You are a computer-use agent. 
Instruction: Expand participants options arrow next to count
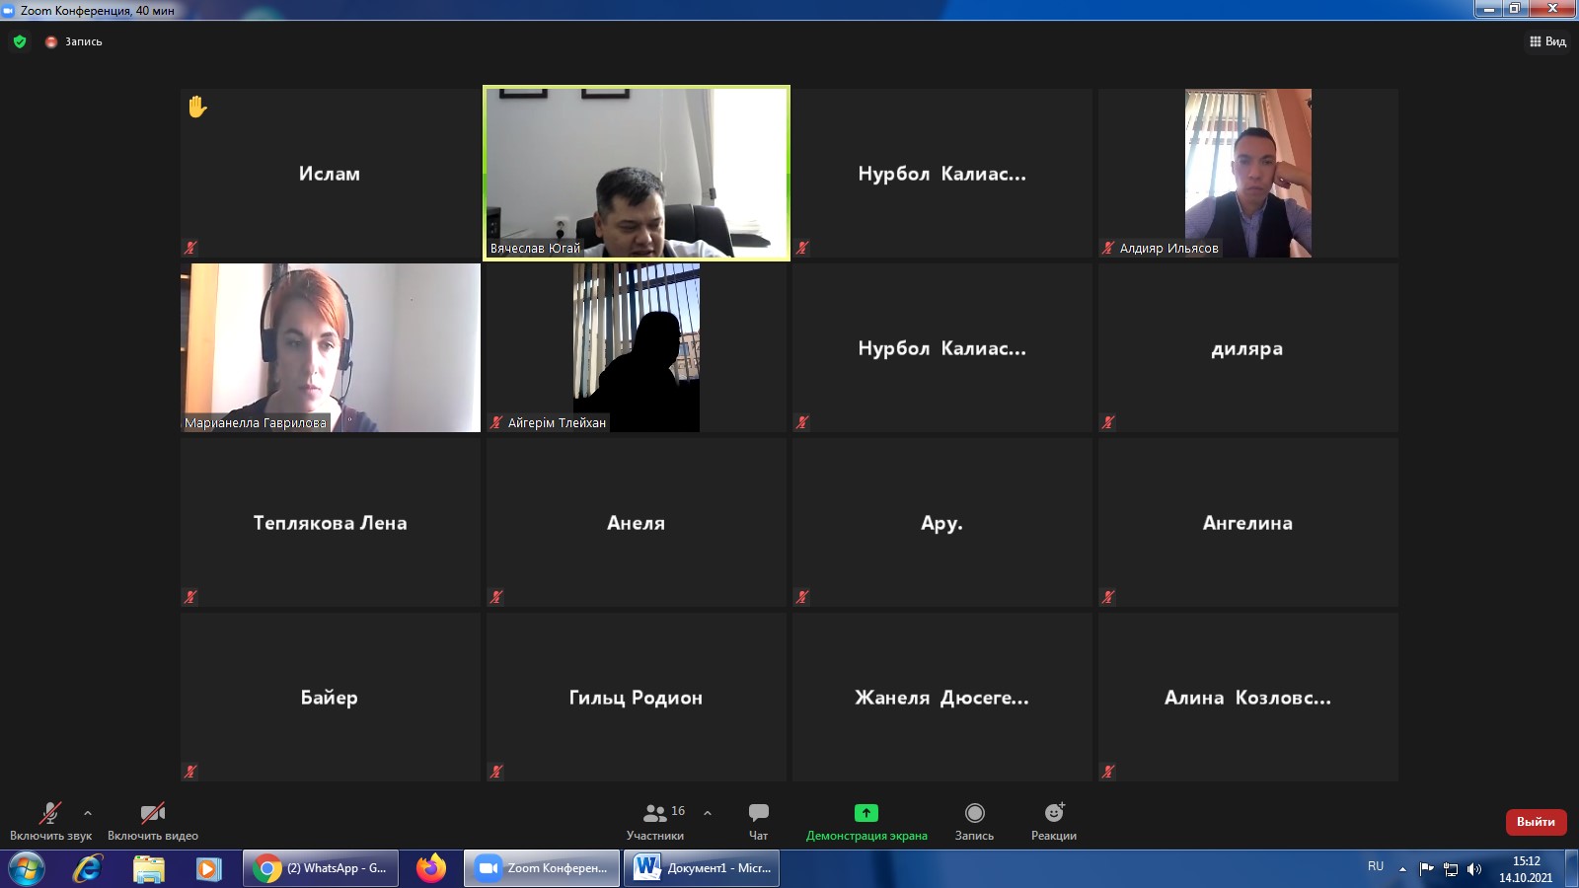708,813
